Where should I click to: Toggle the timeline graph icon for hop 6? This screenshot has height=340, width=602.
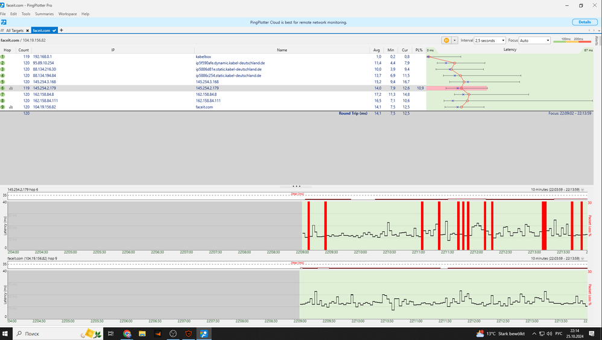pyautogui.click(x=11, y=88)
